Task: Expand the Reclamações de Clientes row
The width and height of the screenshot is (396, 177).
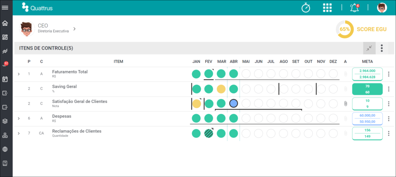Action: (19, 133)
